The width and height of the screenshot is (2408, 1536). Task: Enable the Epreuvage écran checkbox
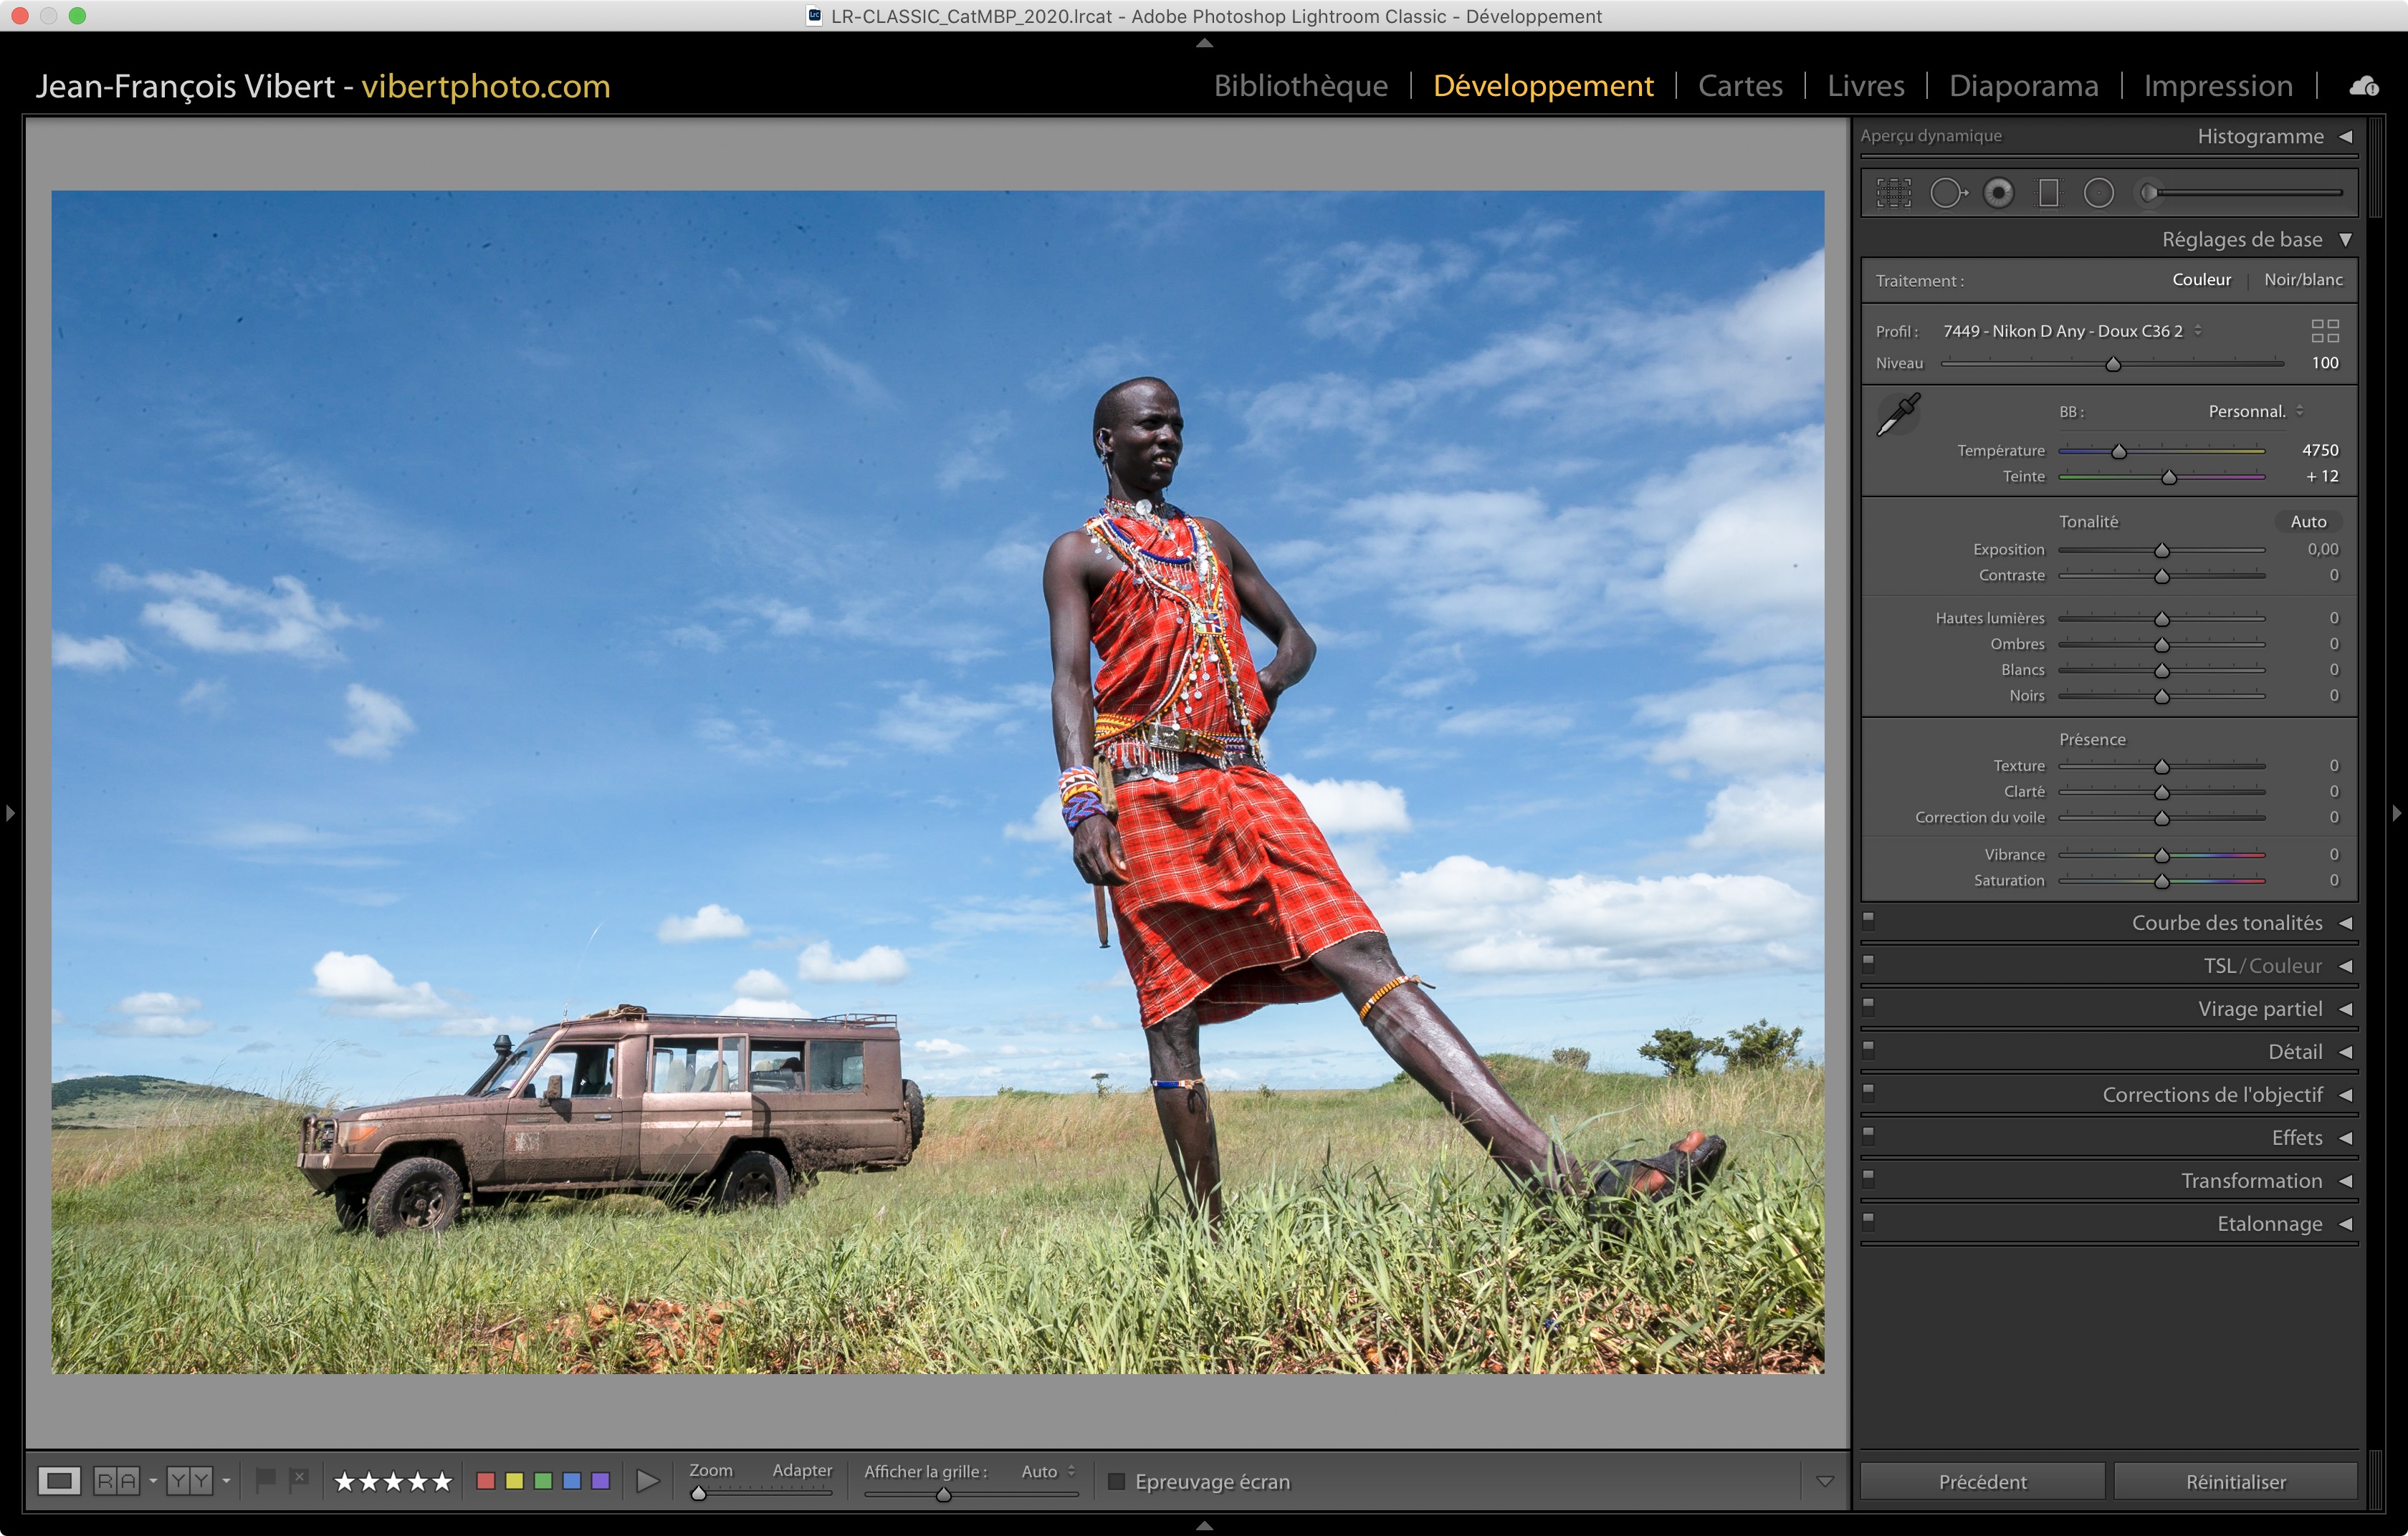point(1117,1481)
